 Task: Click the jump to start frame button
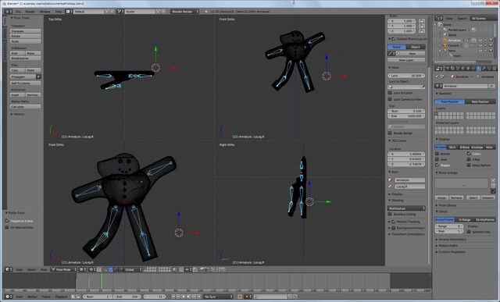click(x=173, y=297)
